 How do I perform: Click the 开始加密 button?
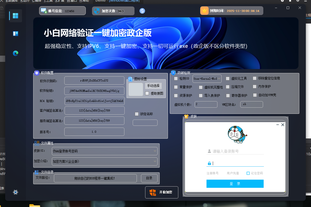tap(161, 192)
